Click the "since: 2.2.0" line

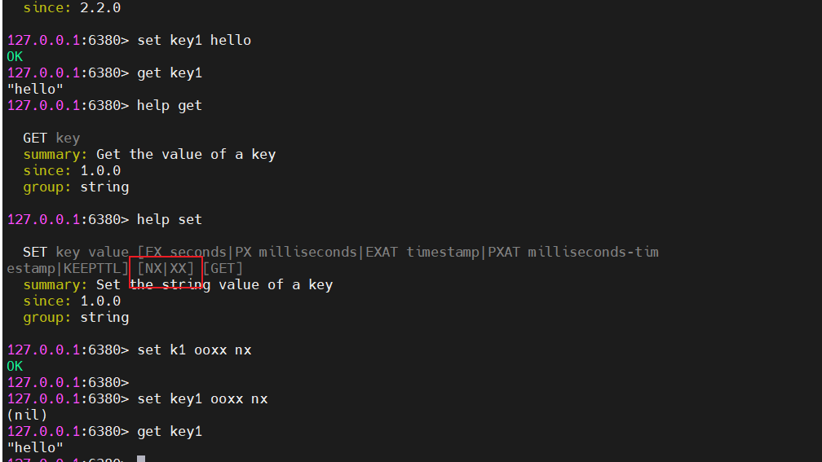71,7
